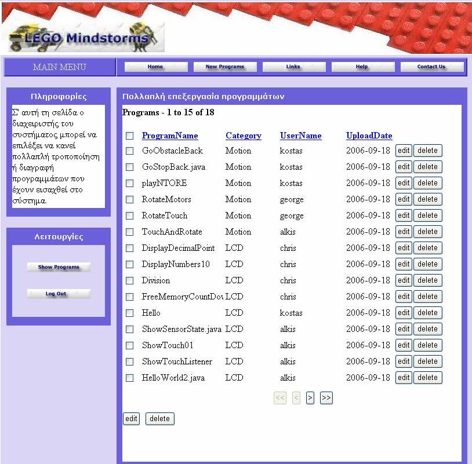Delete the playNTORE program

[x=428, y=183]
